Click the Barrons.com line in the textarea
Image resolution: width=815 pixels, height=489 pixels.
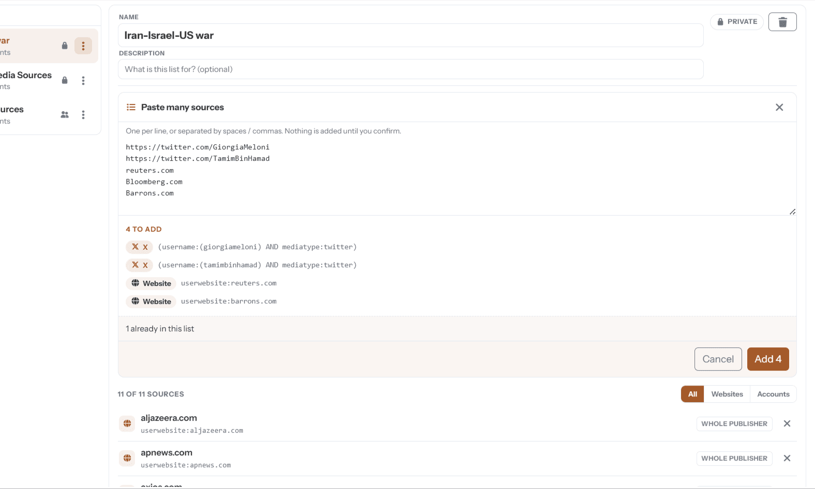coord(149,193)
